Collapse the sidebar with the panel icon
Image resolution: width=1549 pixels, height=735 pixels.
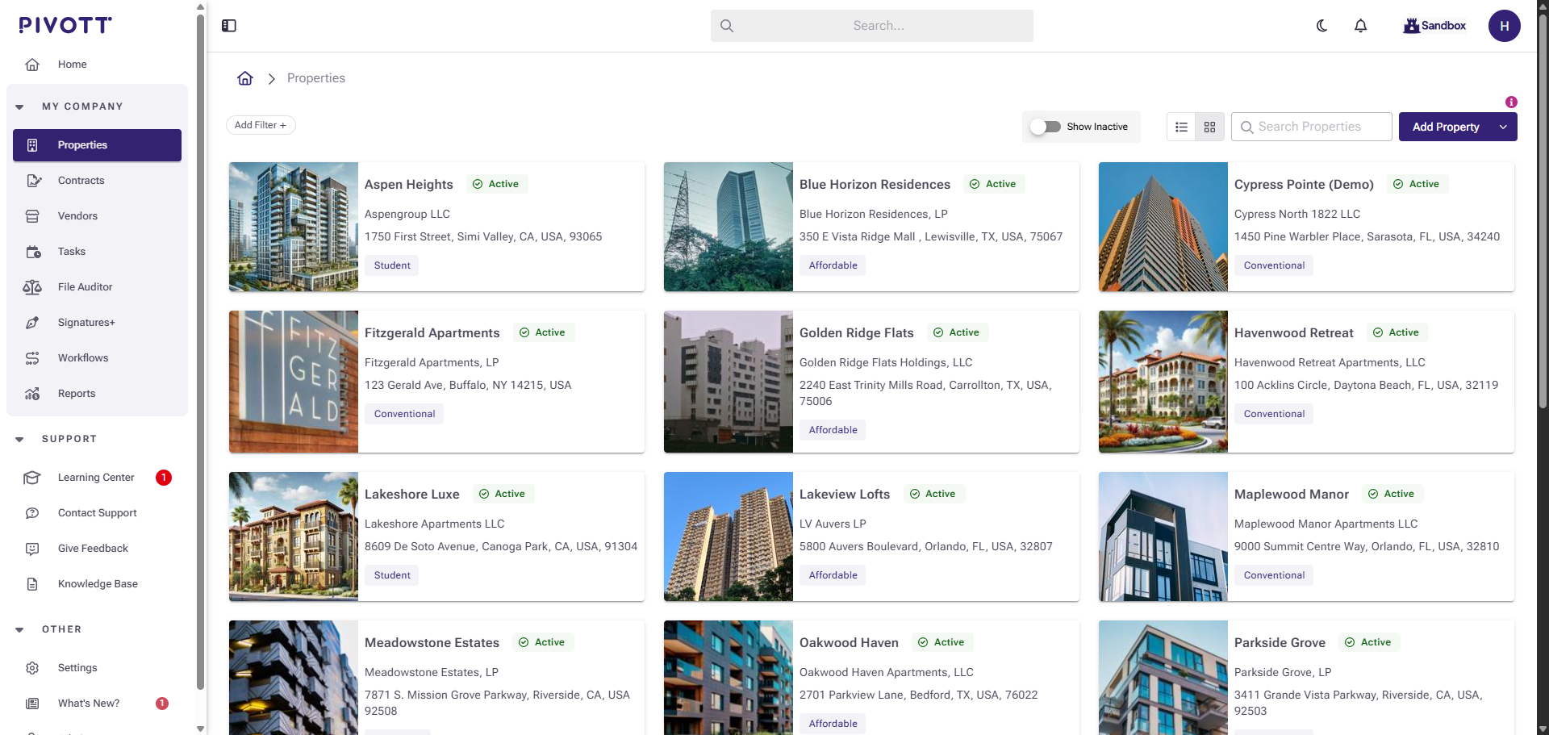click(x=228, y=25)
